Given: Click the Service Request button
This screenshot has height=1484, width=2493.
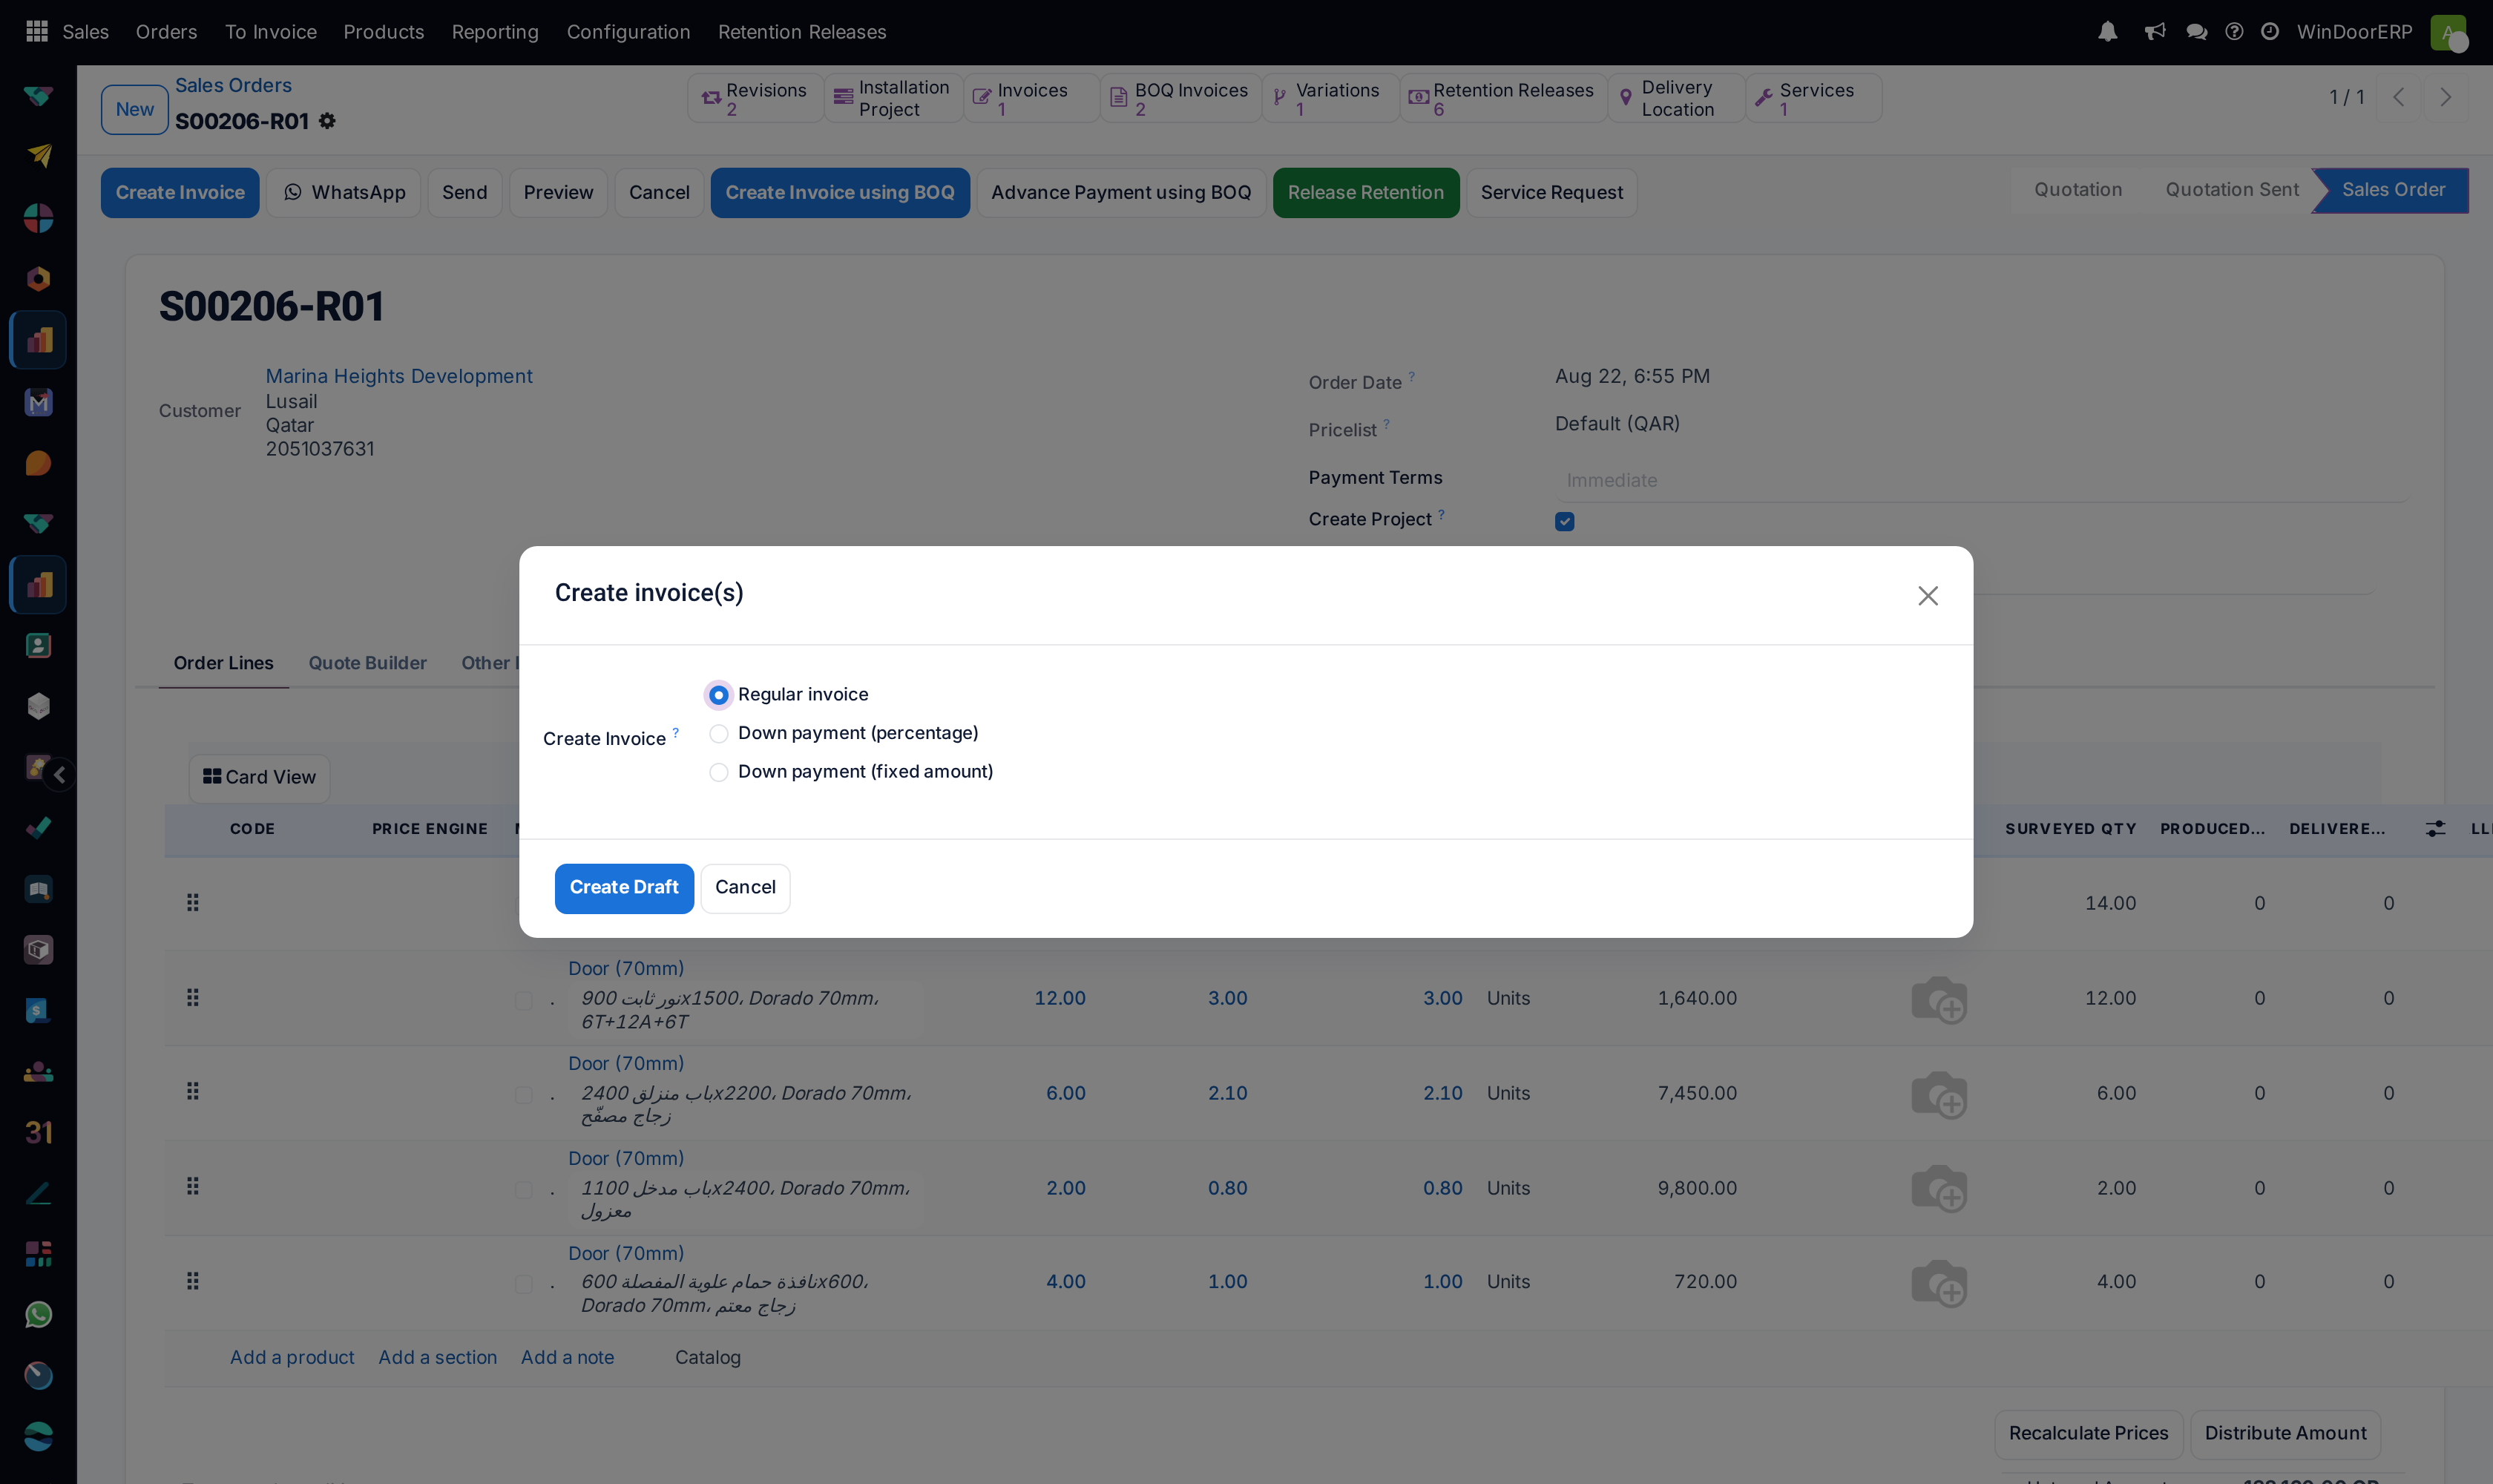Looking at the screenshot, I should [1551, 193].
